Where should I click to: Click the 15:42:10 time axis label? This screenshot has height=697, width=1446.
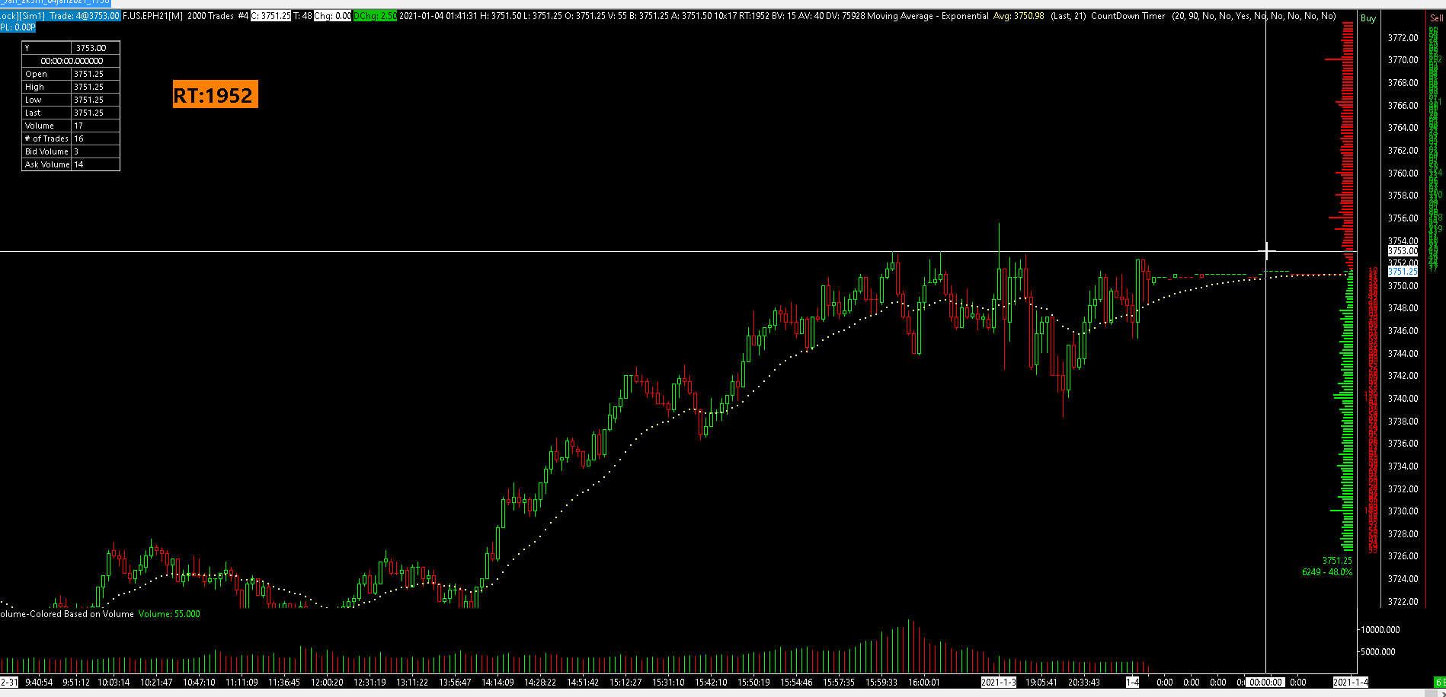click(x=711, y=683)
